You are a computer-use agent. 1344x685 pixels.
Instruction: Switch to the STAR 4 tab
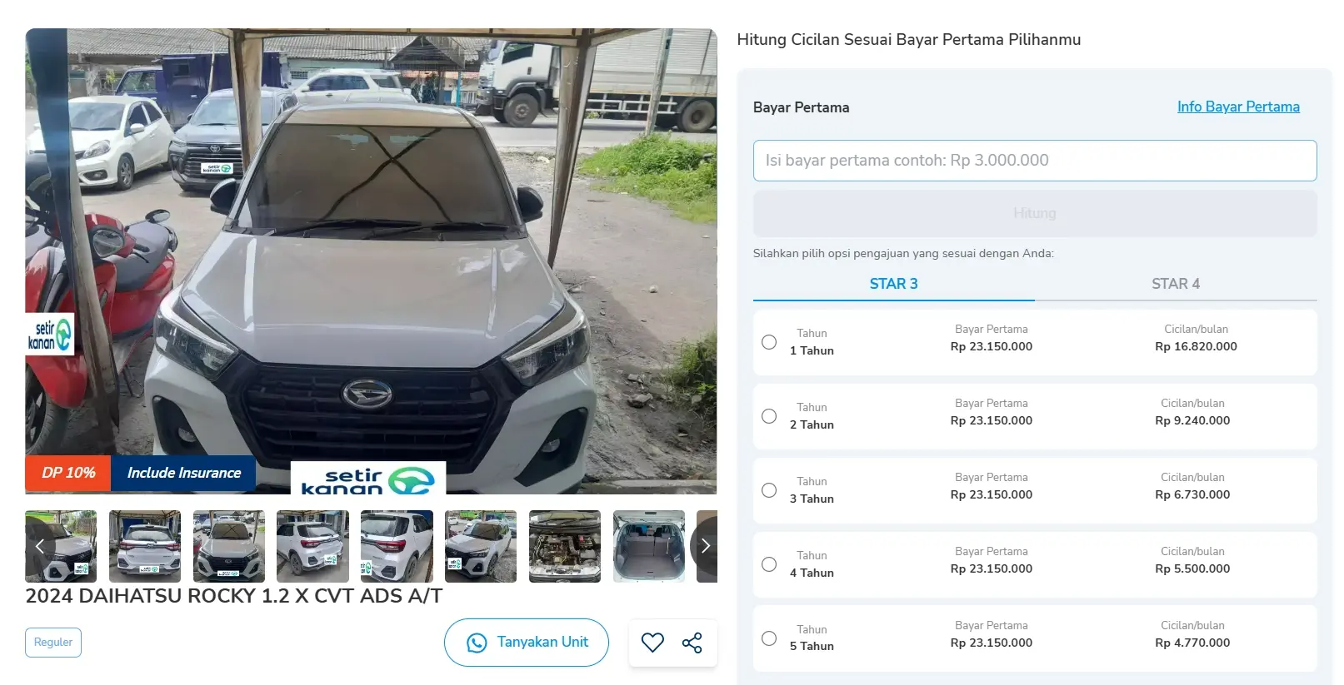[1176, 284]
